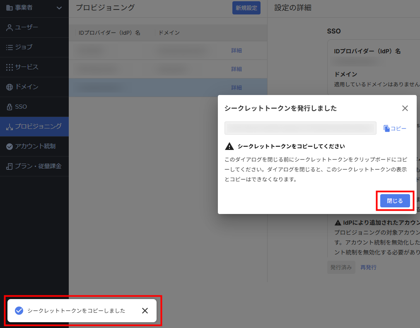This screenshot has width=420, height=328.
Task: Click the SSO lock icon
Action: pos(10,107)
